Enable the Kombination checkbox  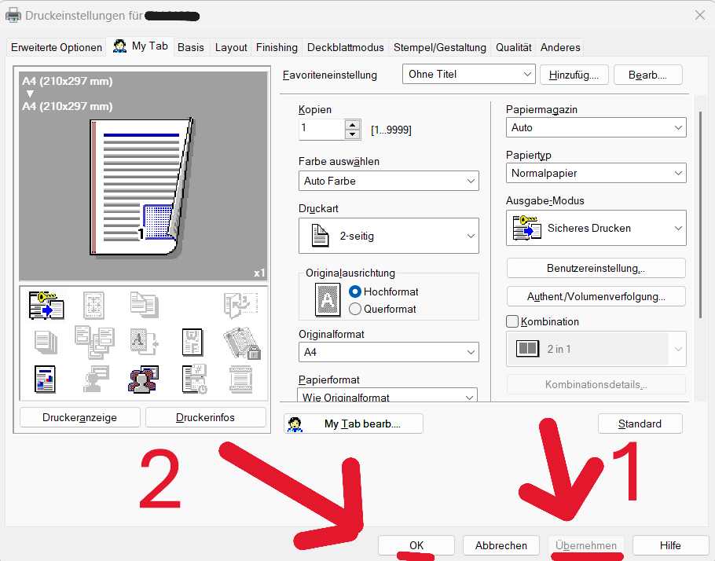(513, 321)
